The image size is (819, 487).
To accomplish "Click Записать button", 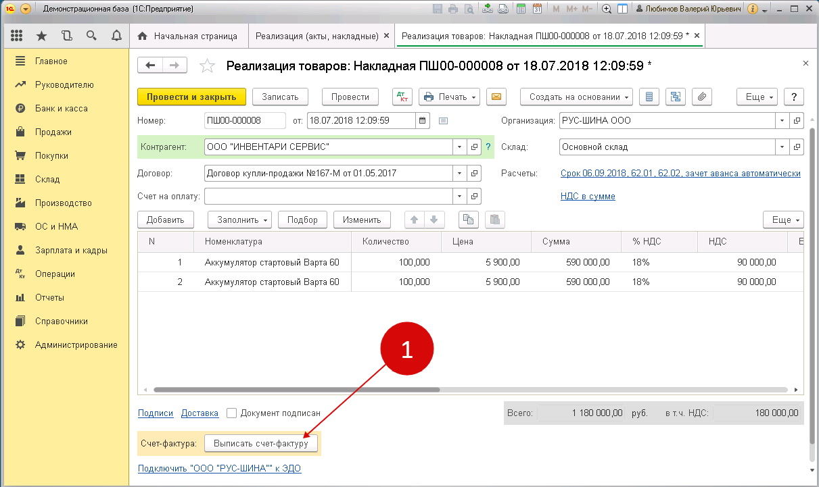I will coord(280,97).
